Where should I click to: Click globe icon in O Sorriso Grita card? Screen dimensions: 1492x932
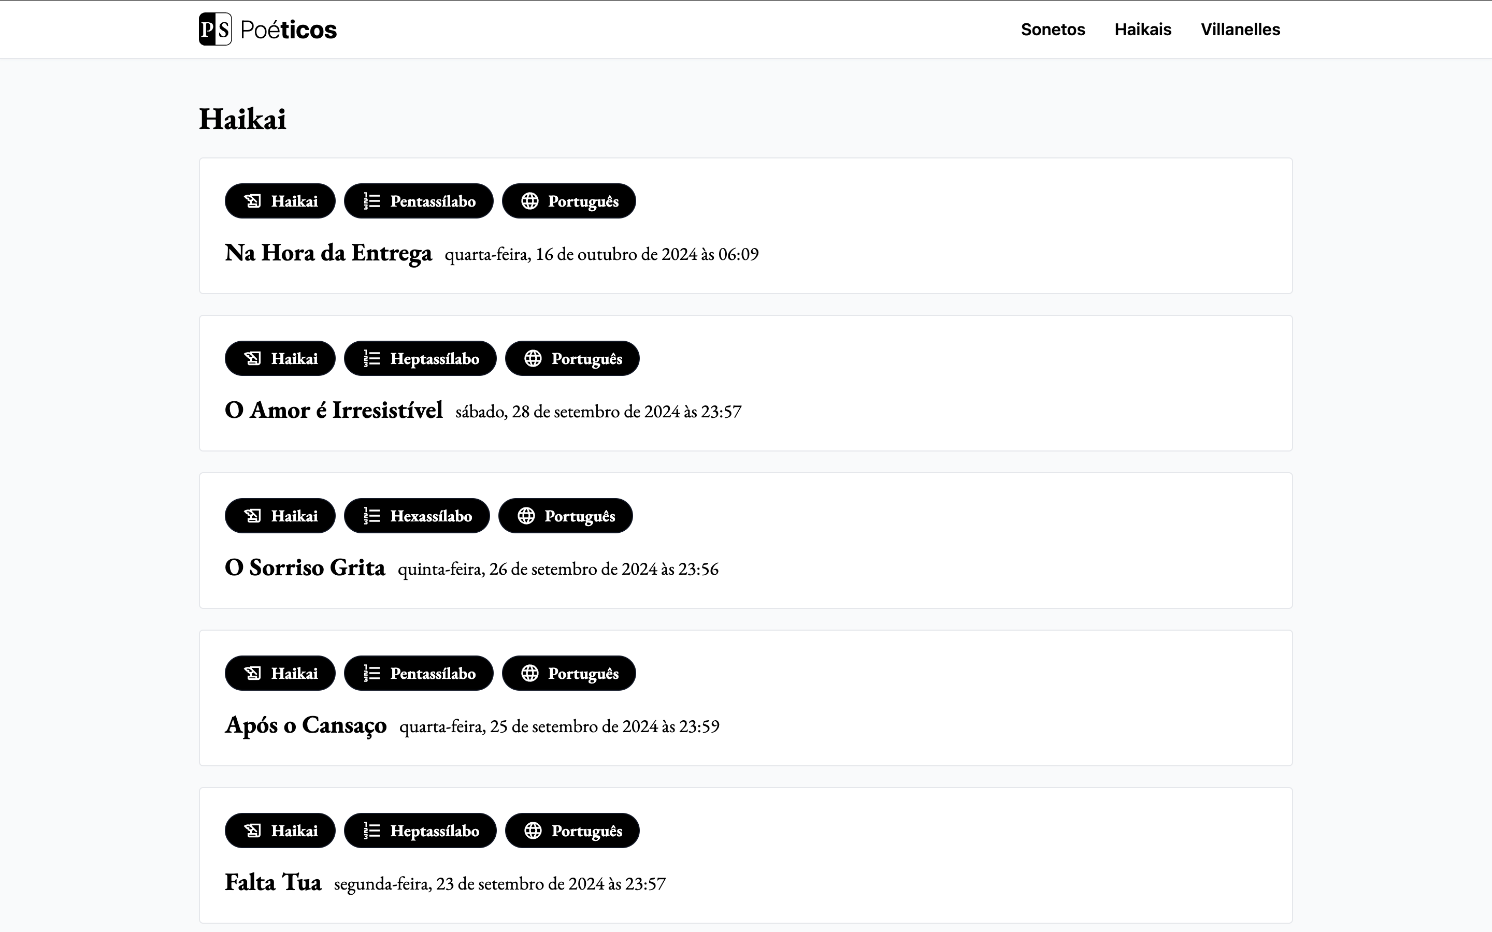pos(526,516)
